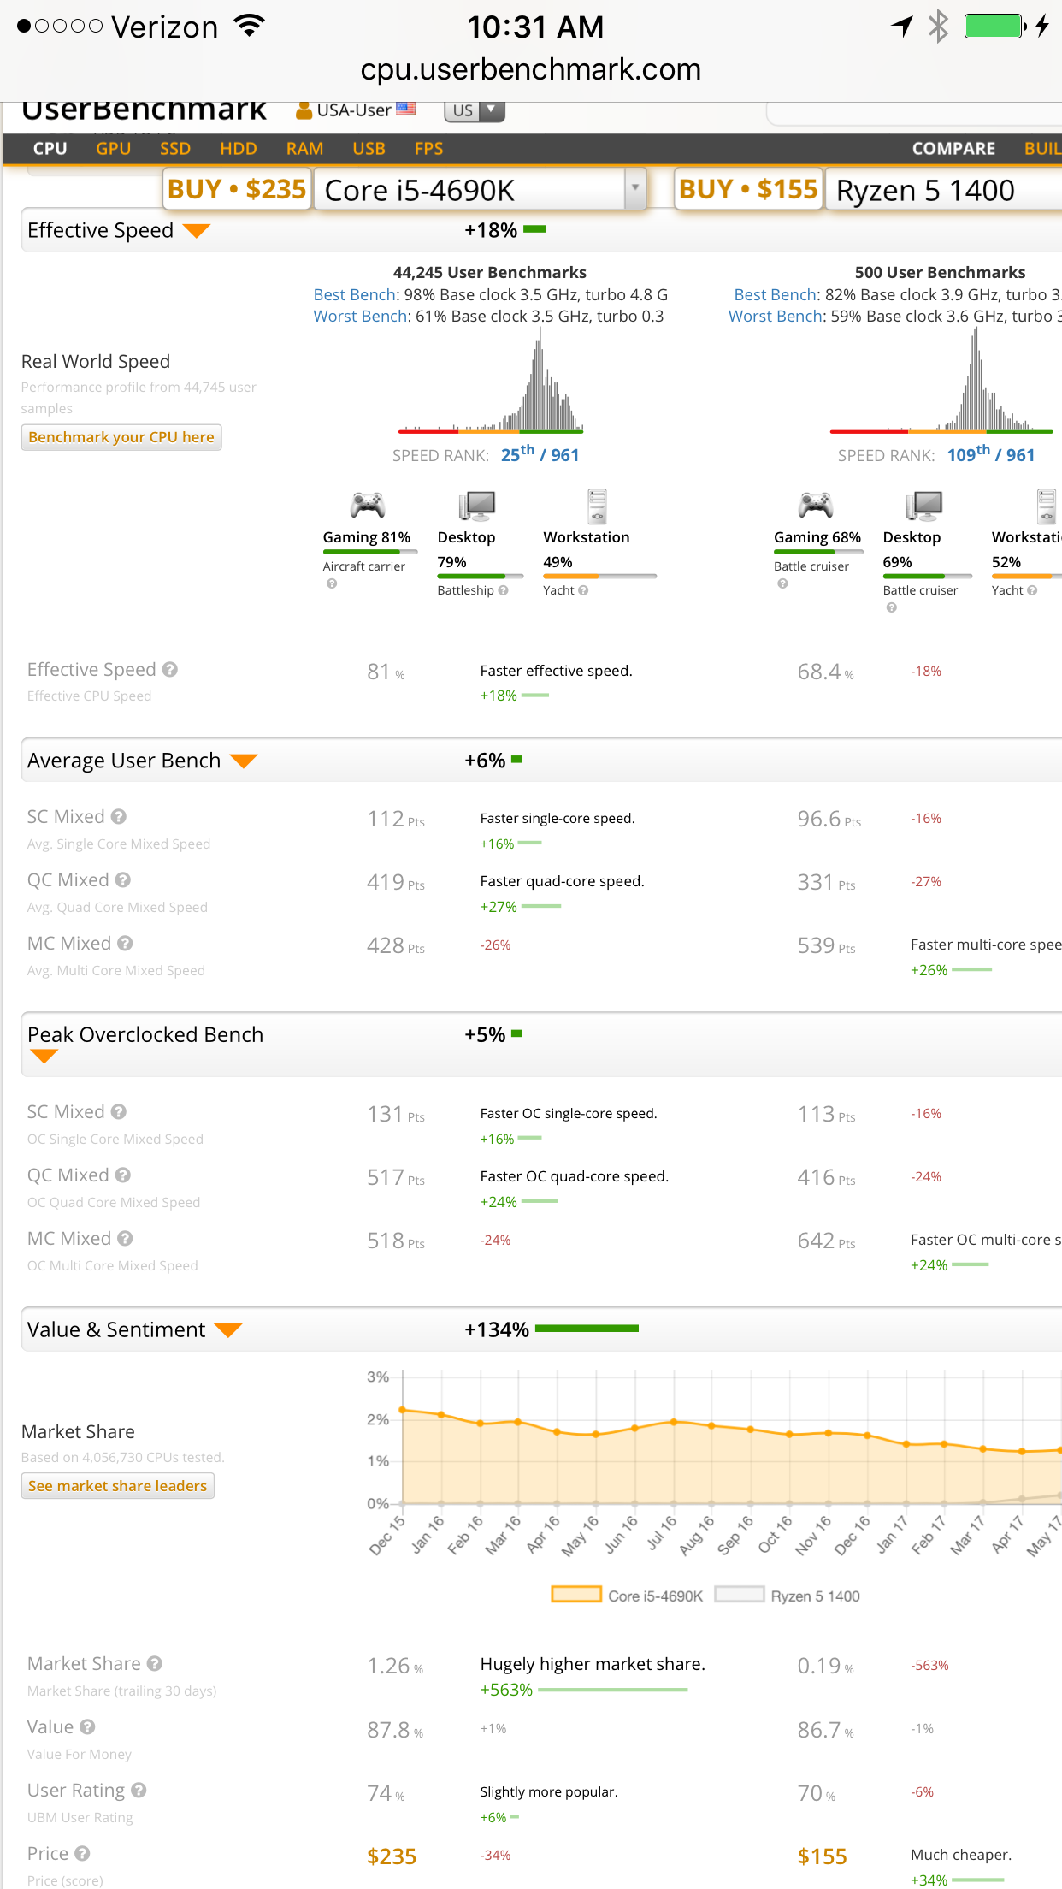Click See market share leaders button
Screen dimensions: 1062x1889
point(117,1486)
